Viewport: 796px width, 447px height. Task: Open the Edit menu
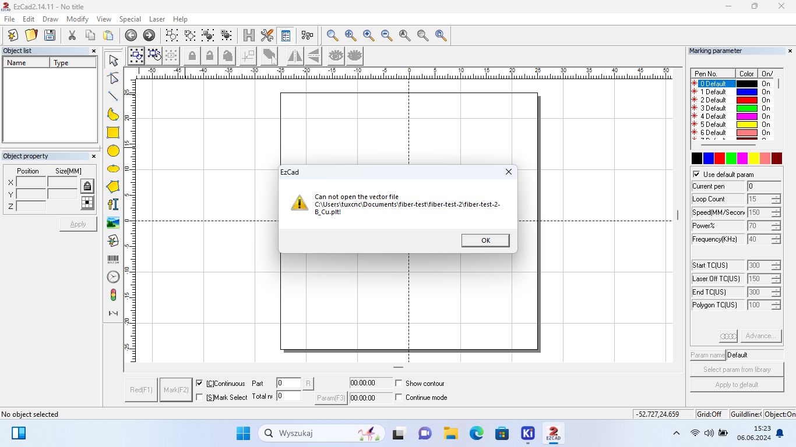point(29,19)
